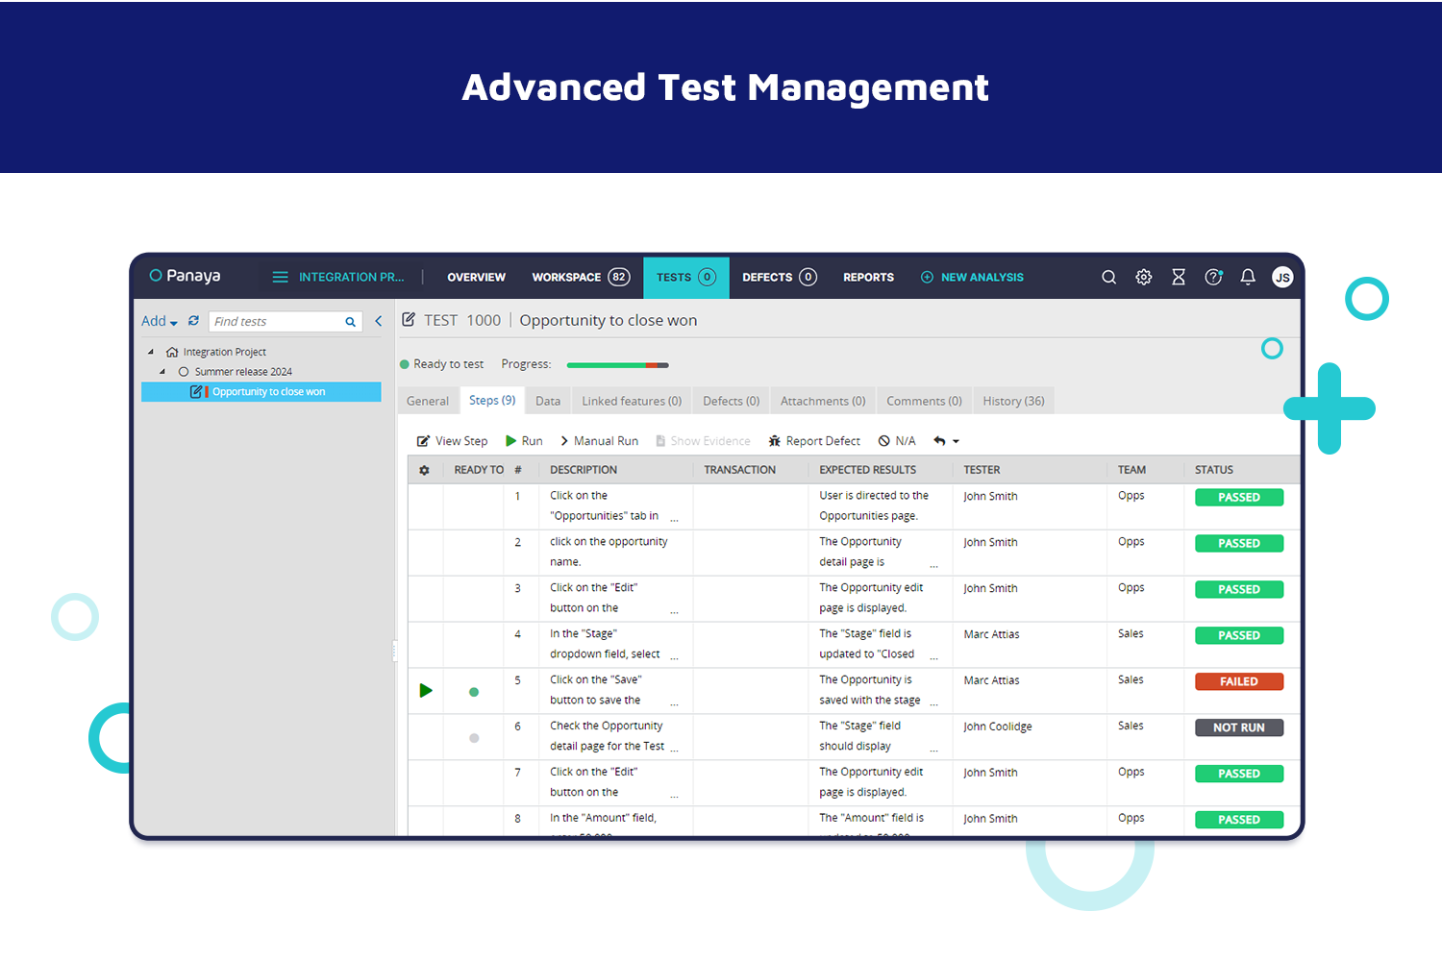Toggle the gray ready dot on step 6
Image resolution: width=1442 pixels, height=961 pixels.
(474, 738)
